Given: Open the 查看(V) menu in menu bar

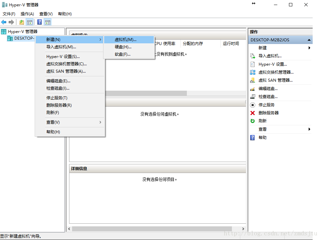Looking at the screenshot, I should (x=46, y=14).
